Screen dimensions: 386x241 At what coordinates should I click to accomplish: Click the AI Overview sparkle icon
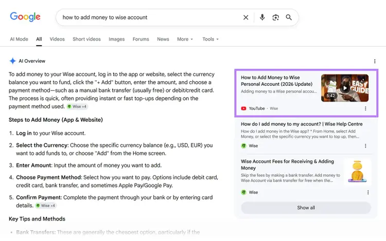tap(12, 61)
